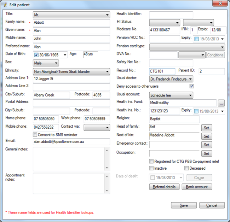The width and height of the screenshot is (230, 222).
Task: Click the Family name field containing Abbott
Action: [x=71, y=23]
